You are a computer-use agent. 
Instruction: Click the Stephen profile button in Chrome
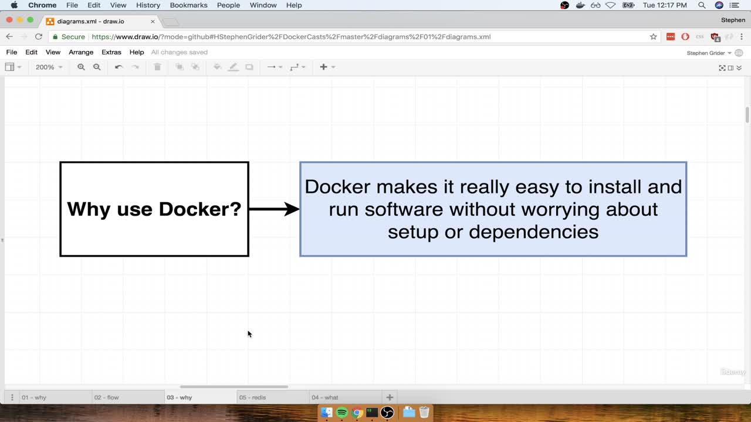point(733,20)
